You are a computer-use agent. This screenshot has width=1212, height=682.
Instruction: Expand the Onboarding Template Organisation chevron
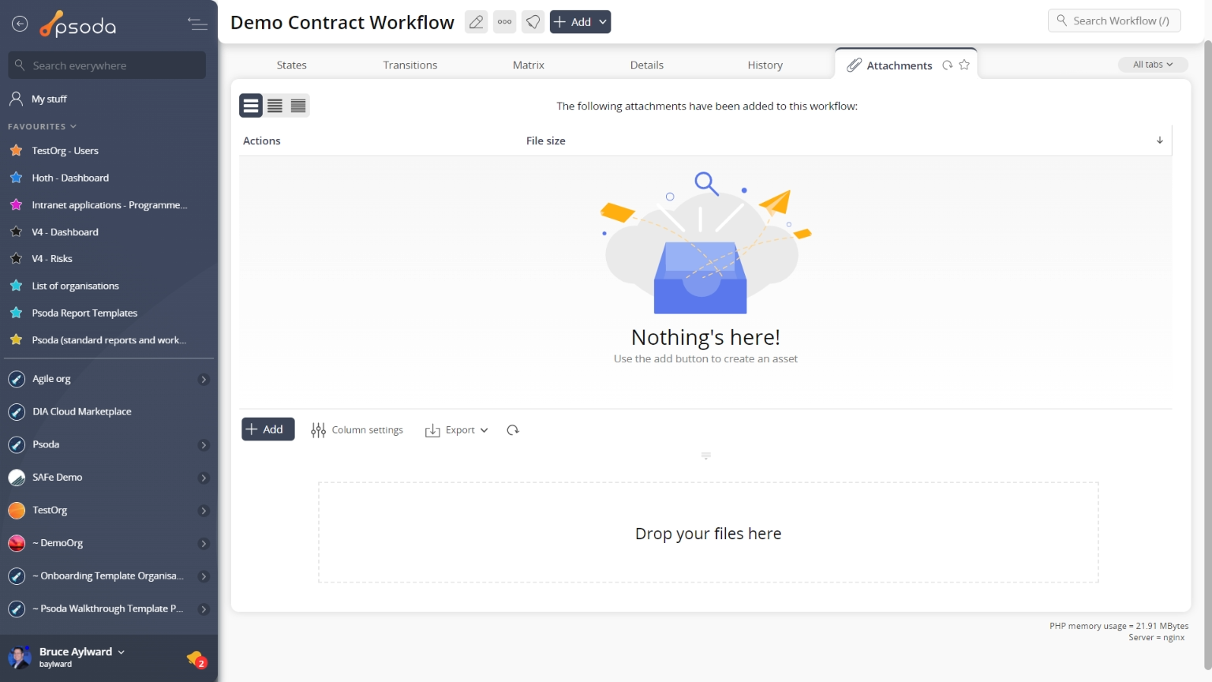coord(204,576)
